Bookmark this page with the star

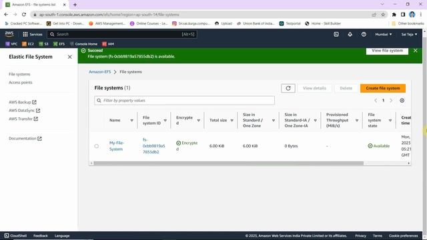[383, 15]
